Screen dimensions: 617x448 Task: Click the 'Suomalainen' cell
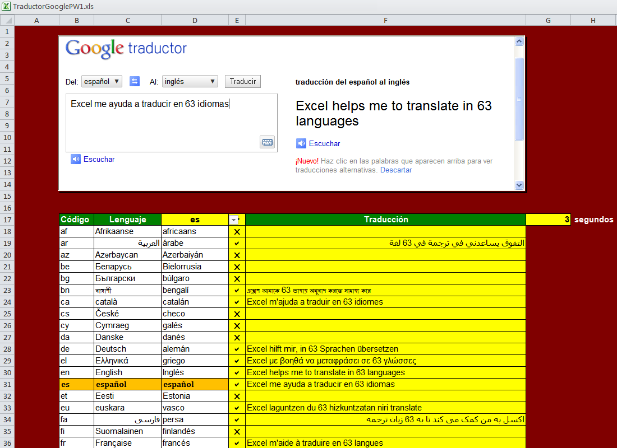pyautogui.click(x=127, y=432)
